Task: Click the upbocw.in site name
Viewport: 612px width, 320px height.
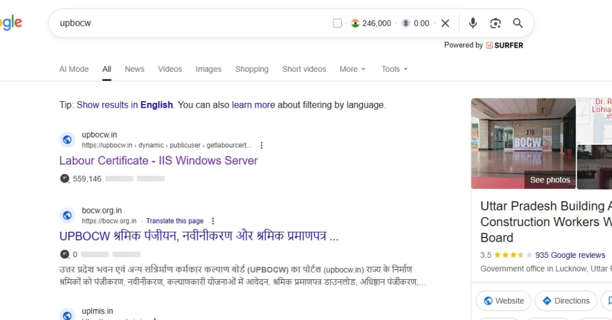Action: [99, 135]
